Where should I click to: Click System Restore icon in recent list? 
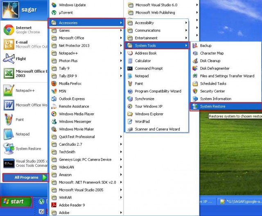coord(9,149)
